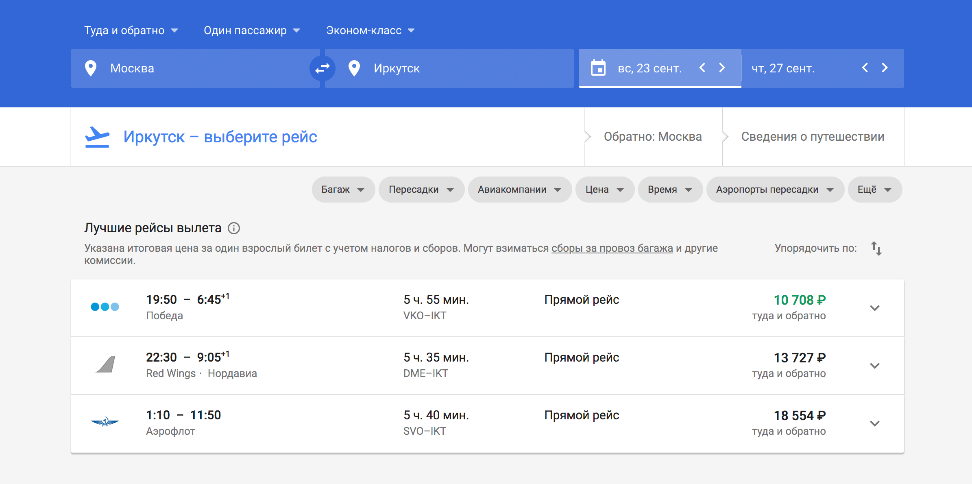972x484 pixels.
Task: Expand the Победа flight details
Action: pyautogui.click(x=875, y=308)
